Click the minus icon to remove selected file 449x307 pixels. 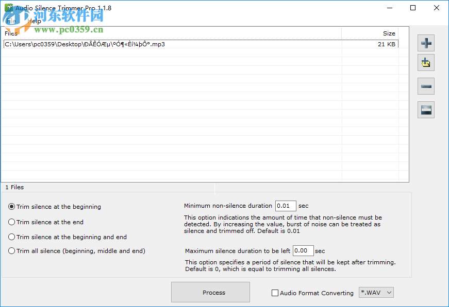[x=426, y=86]
